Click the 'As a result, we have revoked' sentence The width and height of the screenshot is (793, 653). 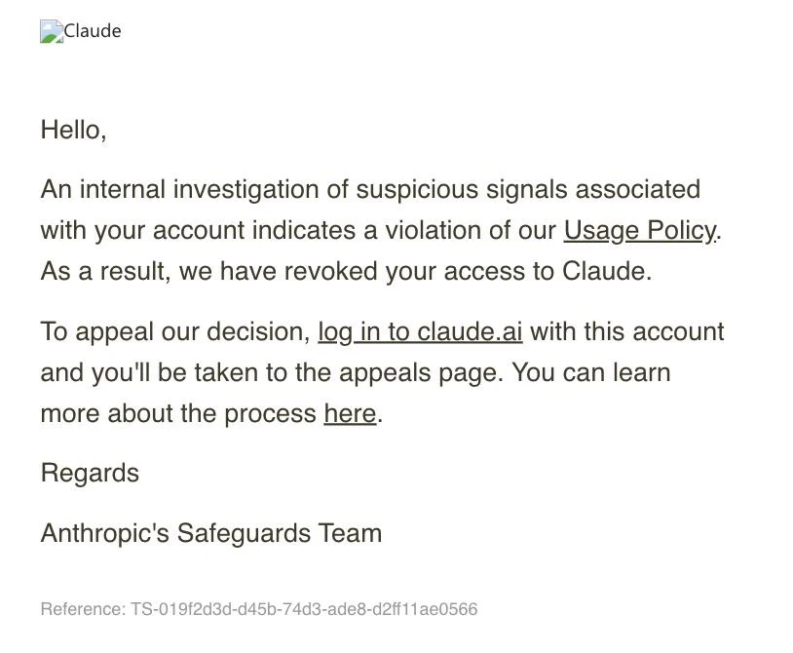coord(346,272)
